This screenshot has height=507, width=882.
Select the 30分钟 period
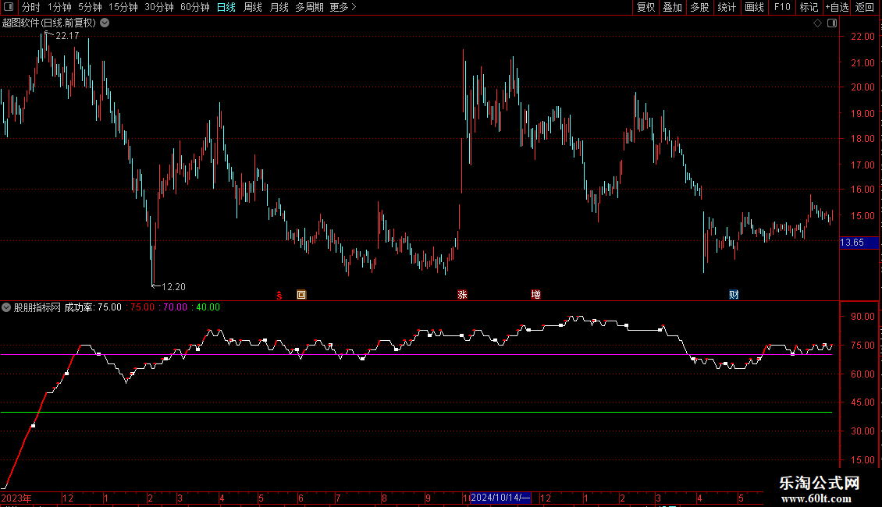pyautogui.click(x=159, y=7)
